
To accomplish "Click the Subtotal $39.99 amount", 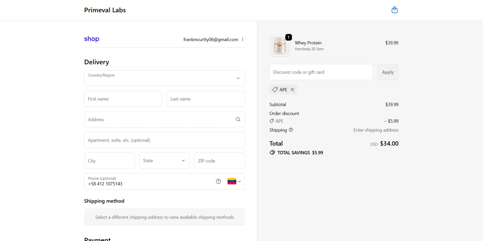I will click(x=392, y=104).
